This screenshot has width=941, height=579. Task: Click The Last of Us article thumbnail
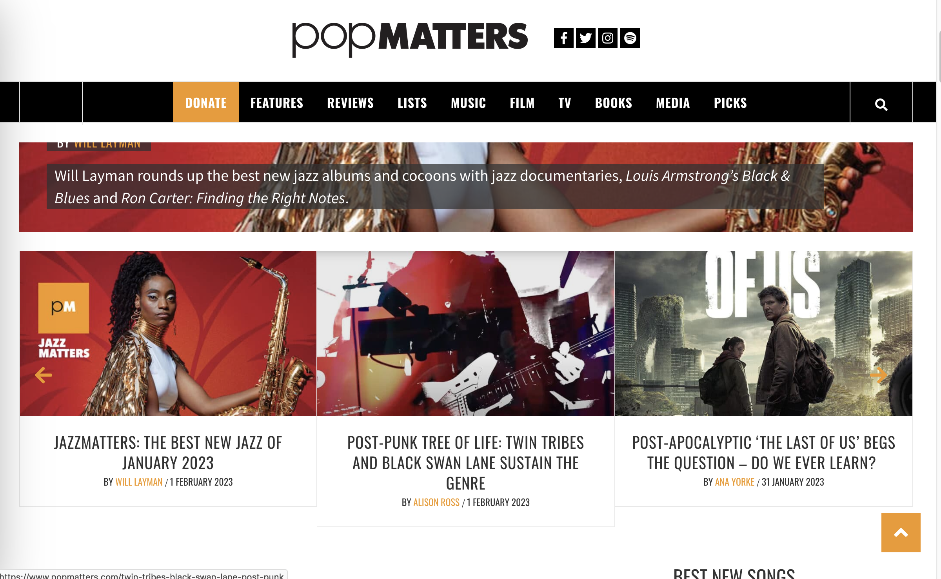point(763,333)
